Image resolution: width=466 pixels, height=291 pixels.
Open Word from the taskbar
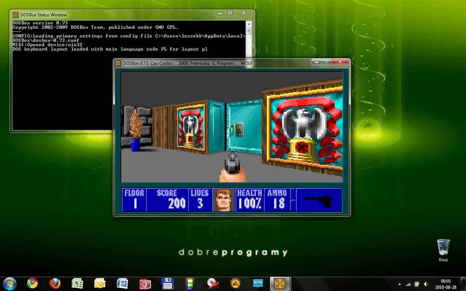[x=122, y=283]
